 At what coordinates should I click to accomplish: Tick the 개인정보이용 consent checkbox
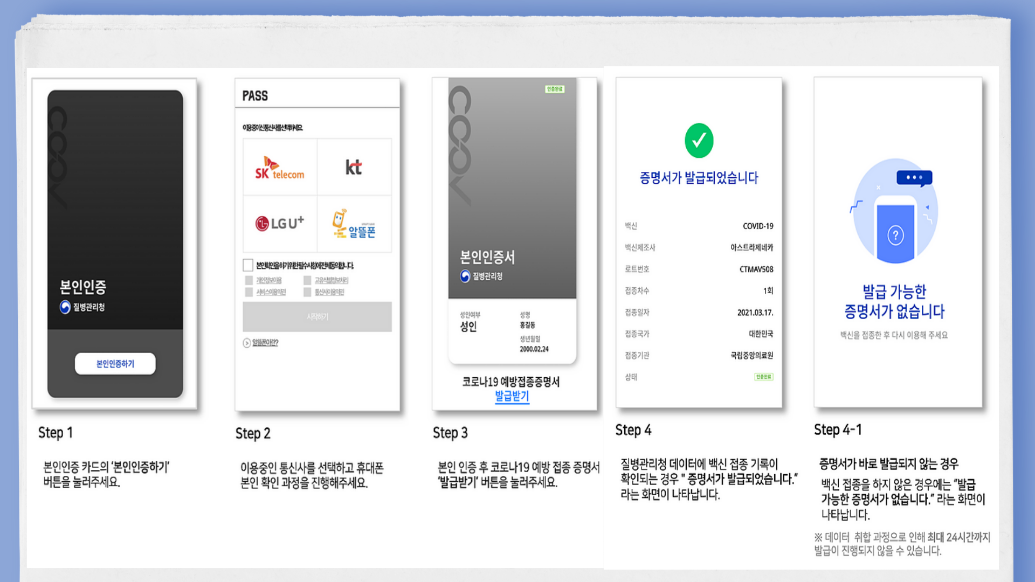pos(249,280)
